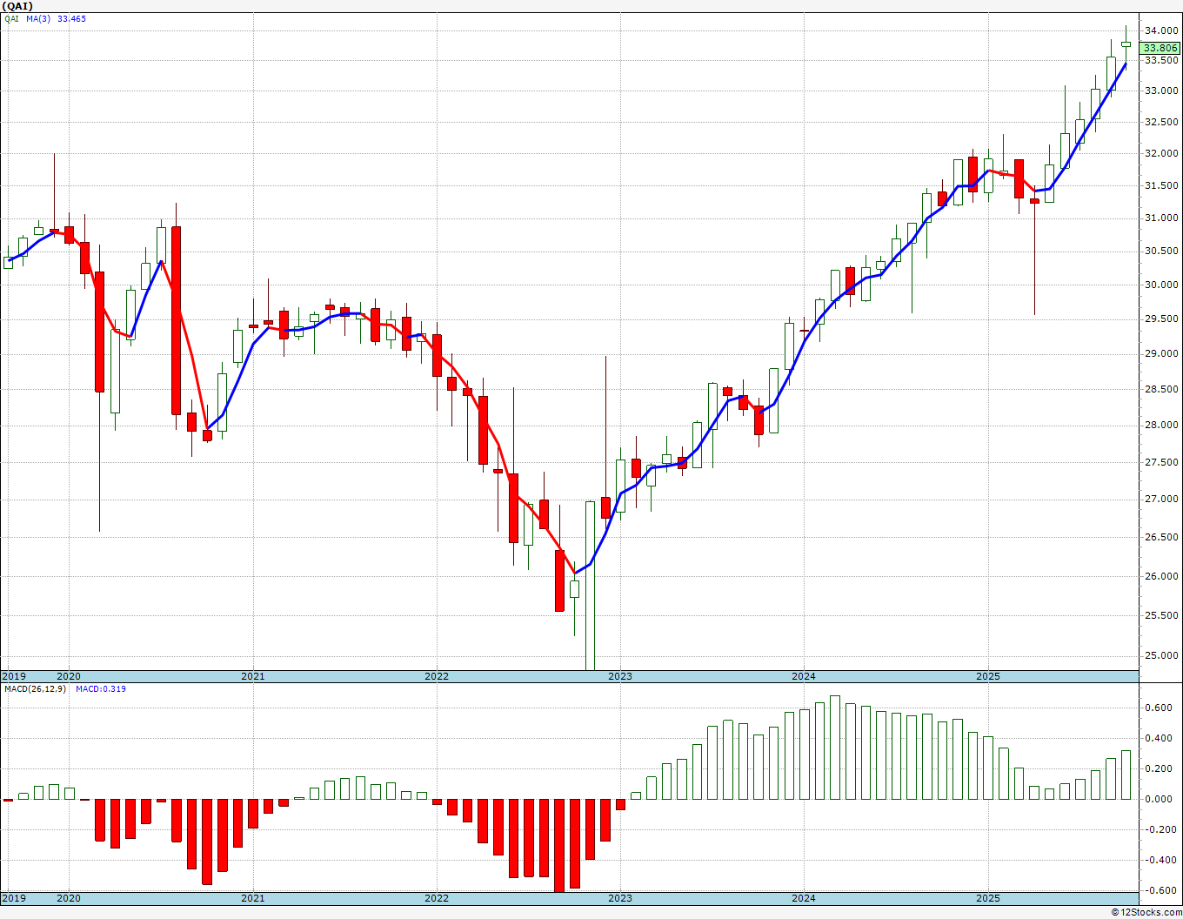This screenshot has height=919, width=1183.
Task: Select the moving average value 33.465
Action: click(71, 18)
